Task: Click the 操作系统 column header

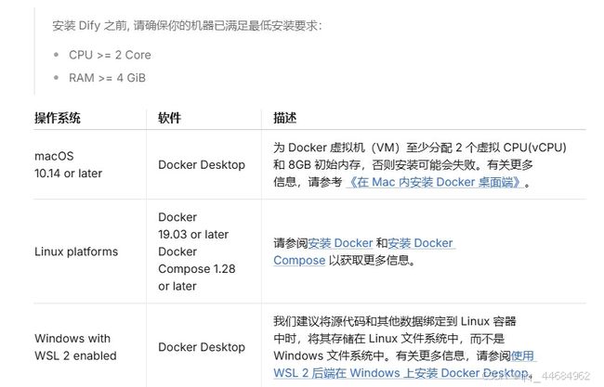Action: tap(58, 118)
